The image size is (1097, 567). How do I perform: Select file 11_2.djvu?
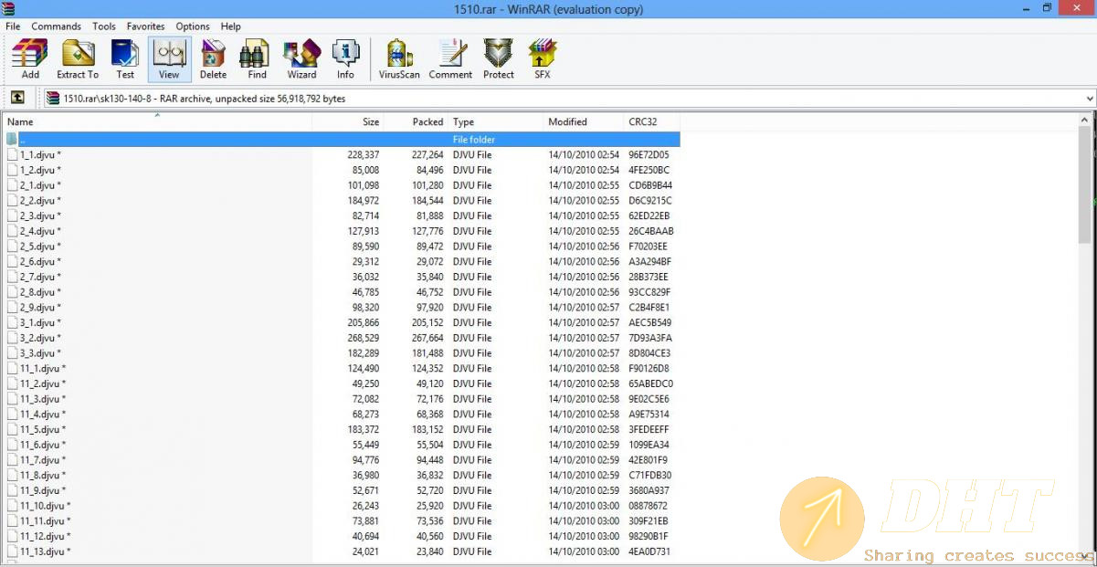[43, 383]
